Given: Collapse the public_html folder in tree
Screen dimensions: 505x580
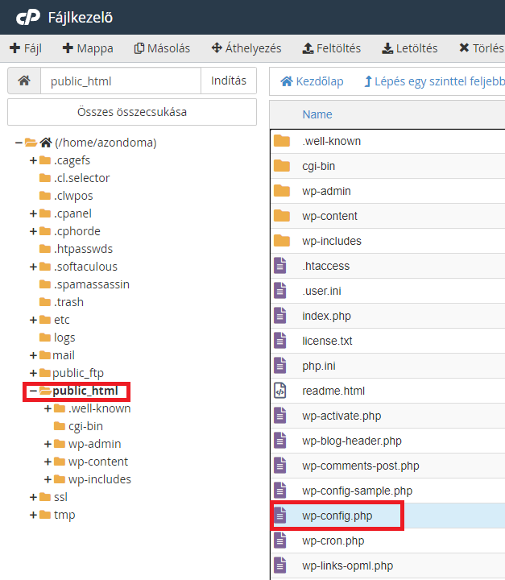Looking at the screenshot, I should (33, 391).
